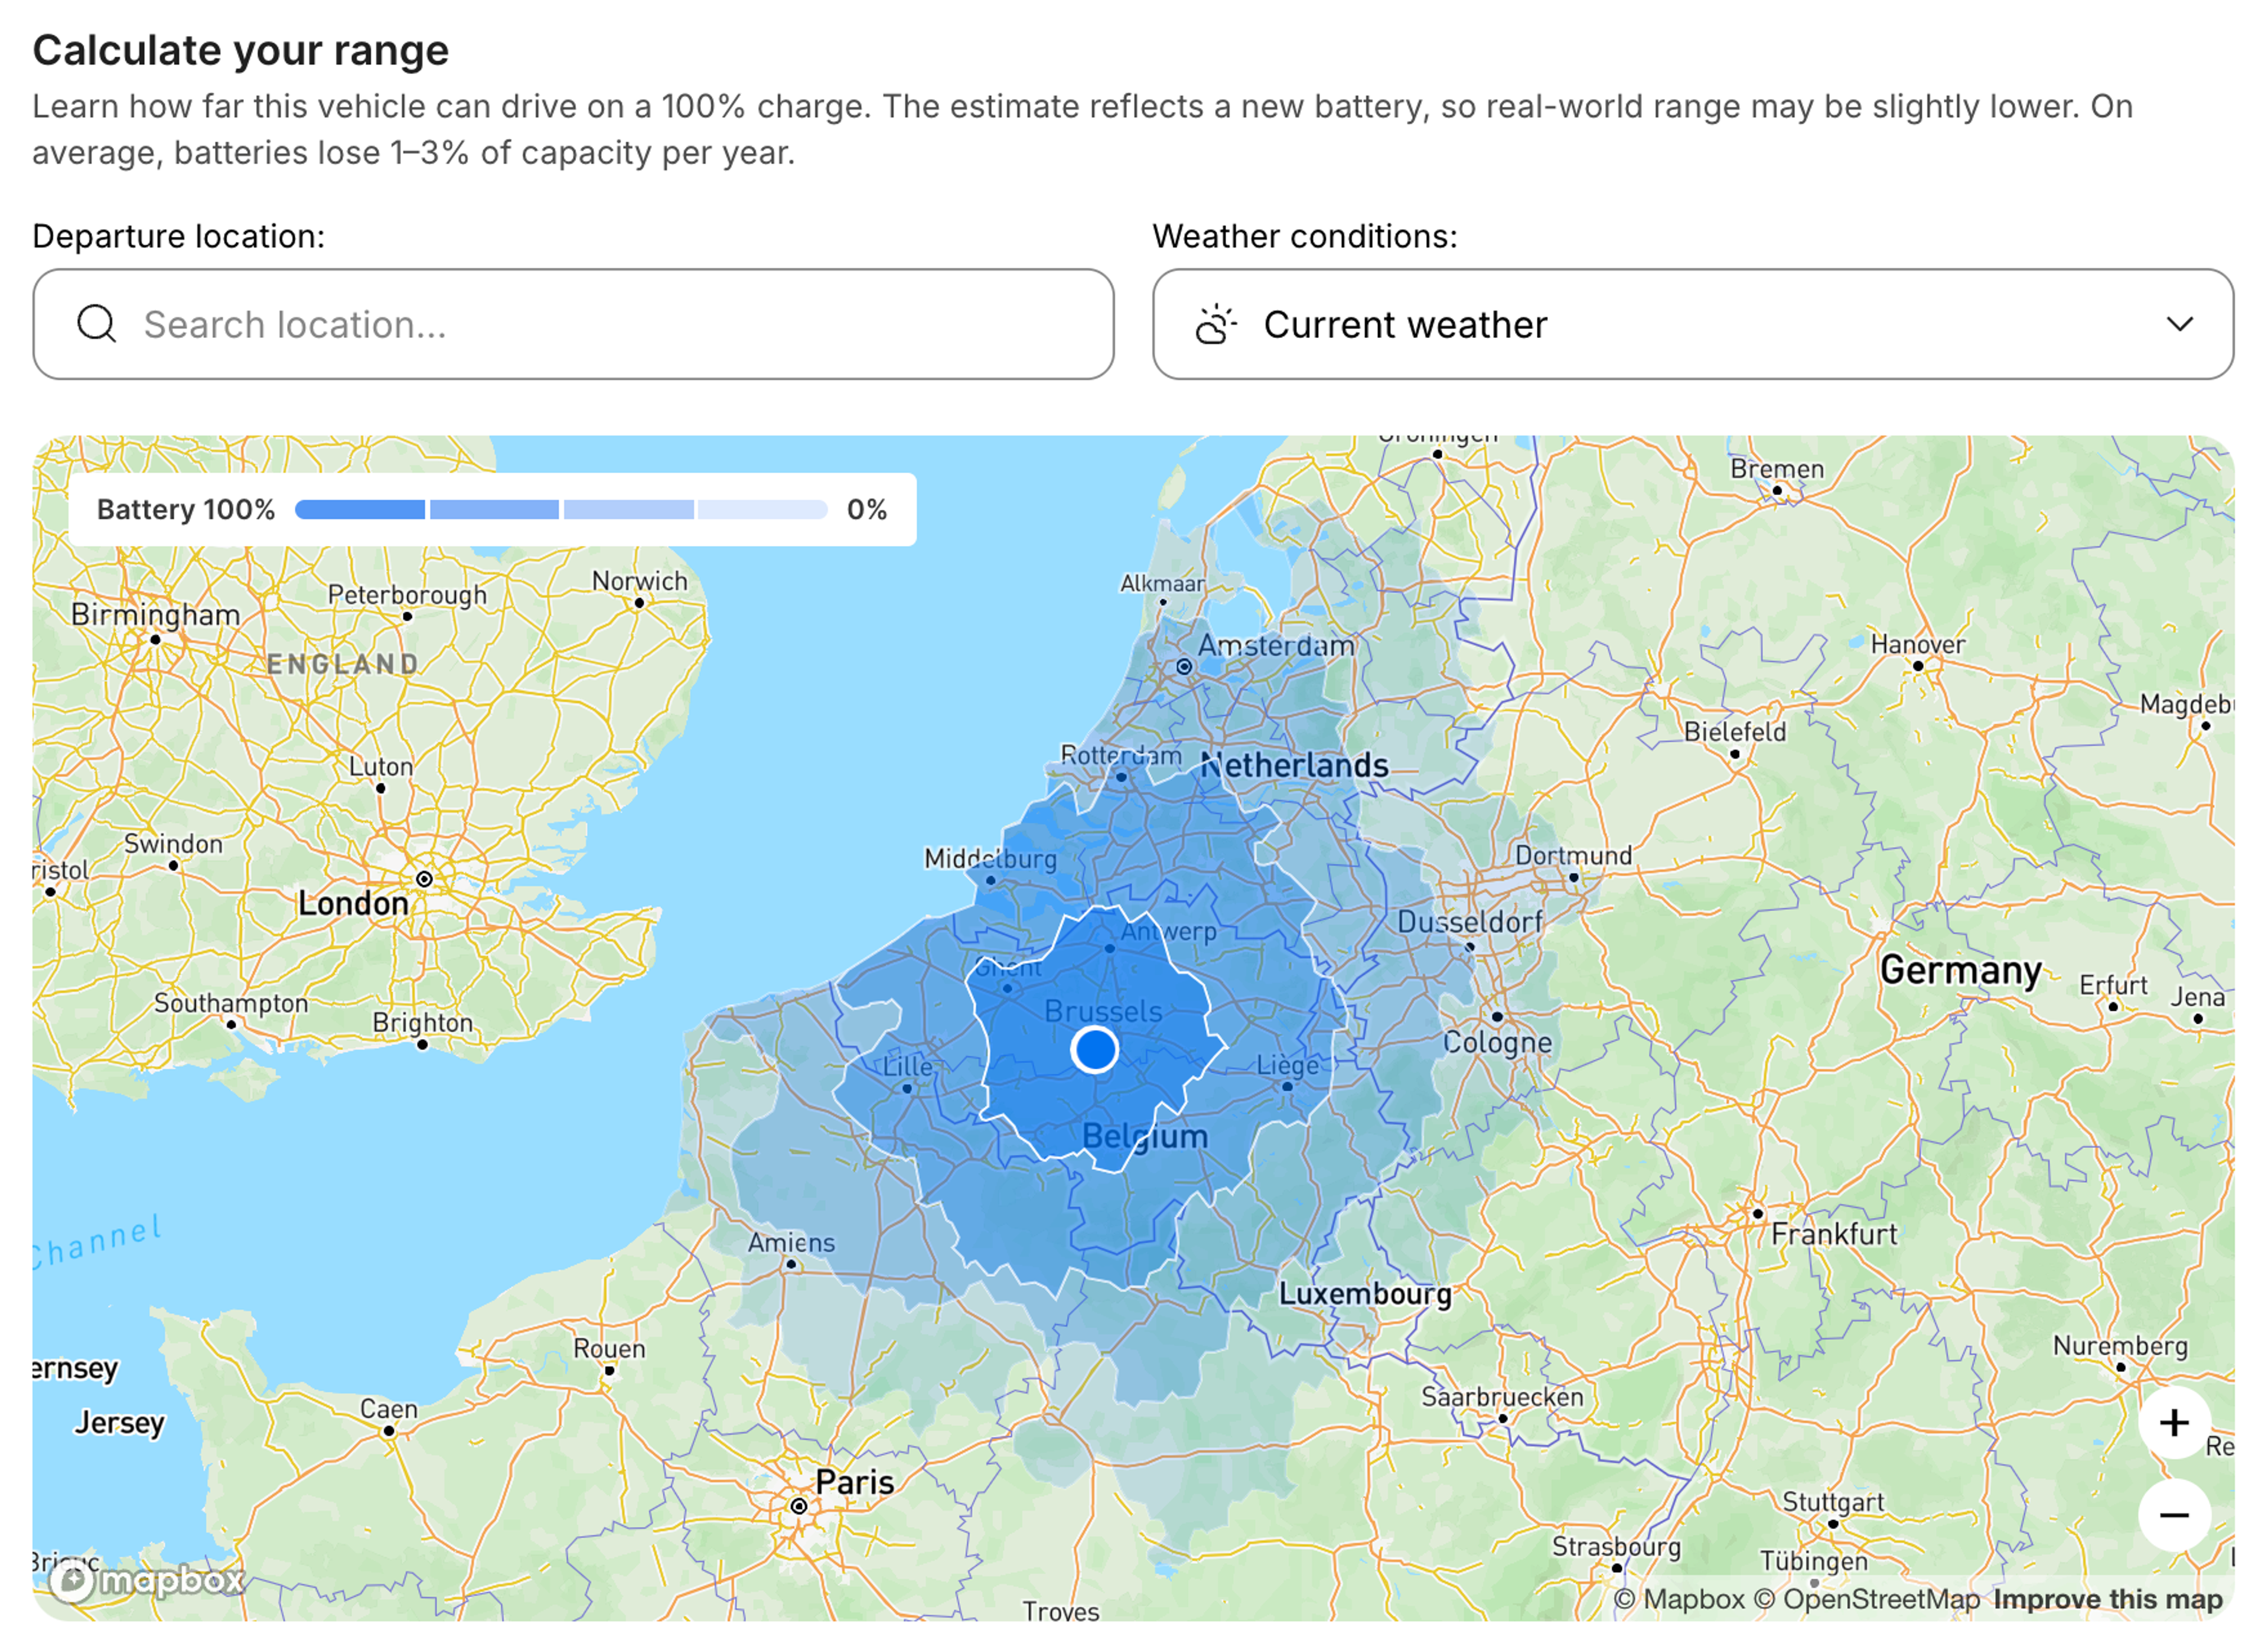Viewport: 2268px width, 1643px height.
Task: Click the Rouen city label
Action: point(609,1349)
